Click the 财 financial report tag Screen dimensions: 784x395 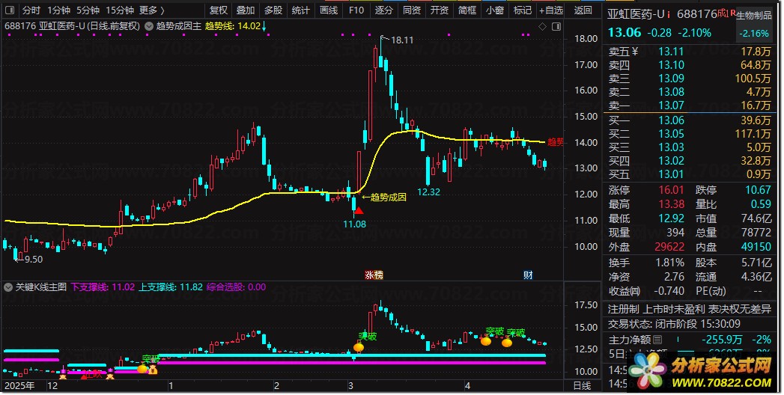pos(528,275)
